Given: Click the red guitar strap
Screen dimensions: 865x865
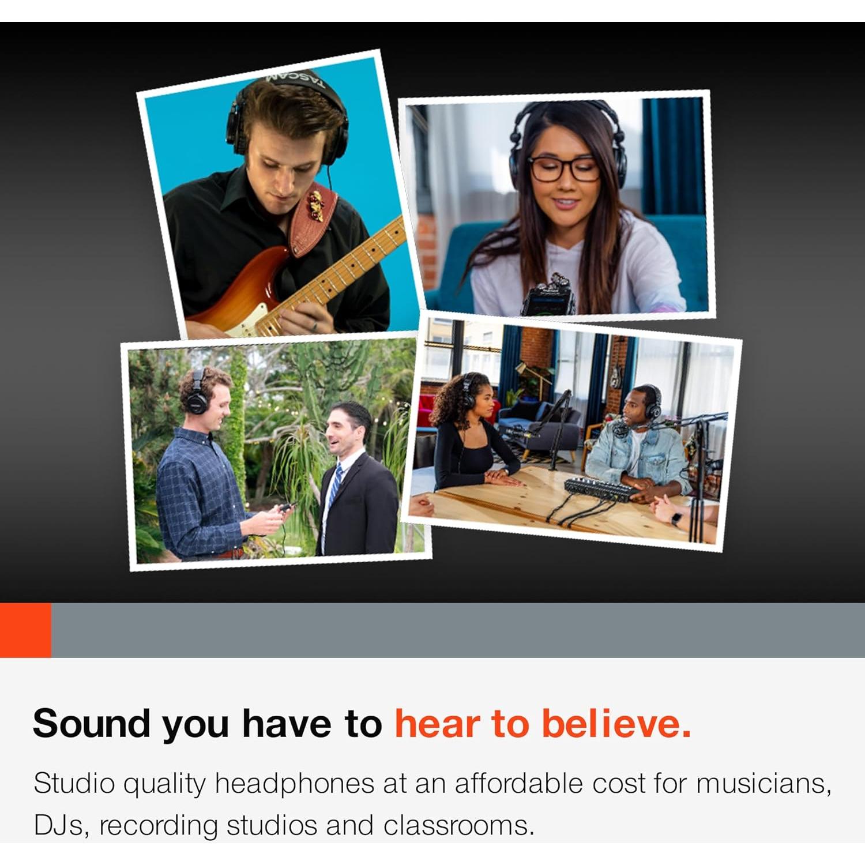Looking at the screenshot, I should pyautogui.click(x=311, y=219).
